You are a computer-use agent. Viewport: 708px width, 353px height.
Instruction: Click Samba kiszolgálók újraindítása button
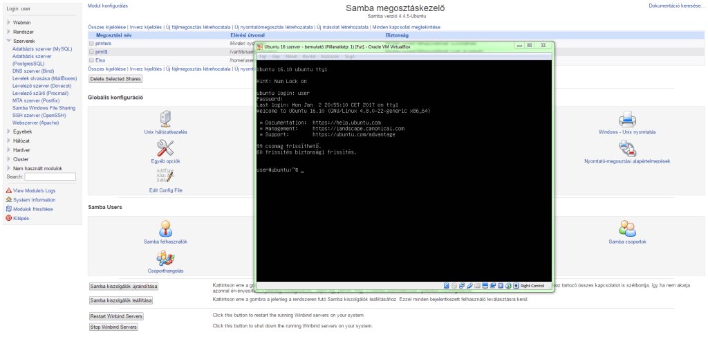coord(124,286)
